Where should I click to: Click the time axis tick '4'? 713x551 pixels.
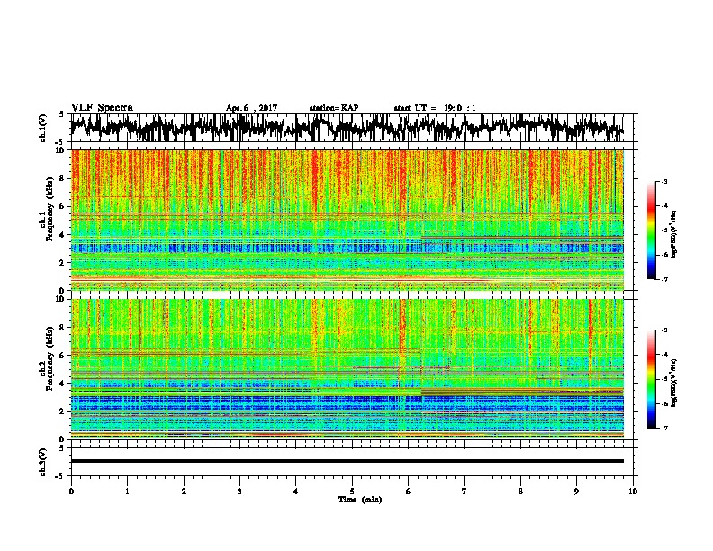296,492
